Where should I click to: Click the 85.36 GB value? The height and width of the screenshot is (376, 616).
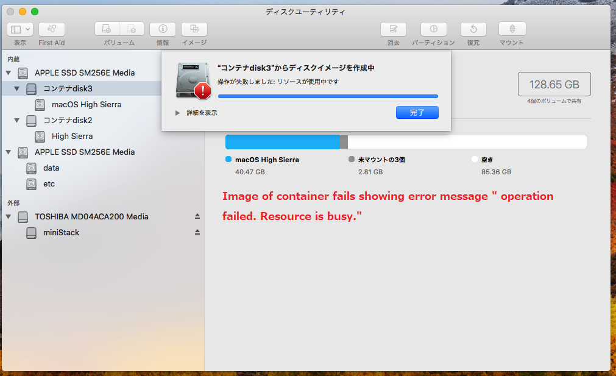(x=496, y=172)
